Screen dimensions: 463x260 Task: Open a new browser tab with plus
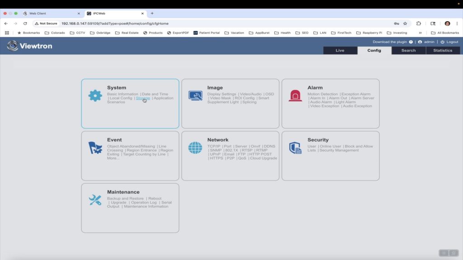coord(152,13)
